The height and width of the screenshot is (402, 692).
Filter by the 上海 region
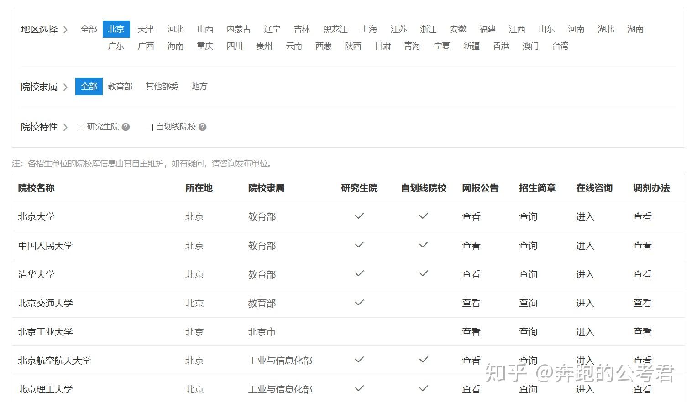(x=369, y=29)
